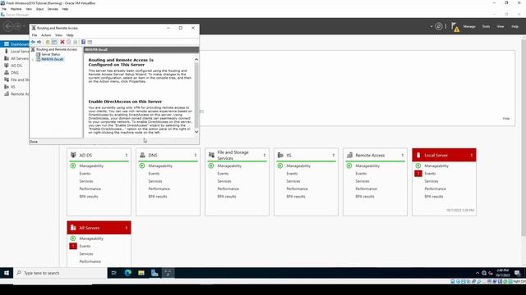Click Back arrow in Routing and Remote Access toolbar
Viewport: 526px width, 295px height.
33,42
